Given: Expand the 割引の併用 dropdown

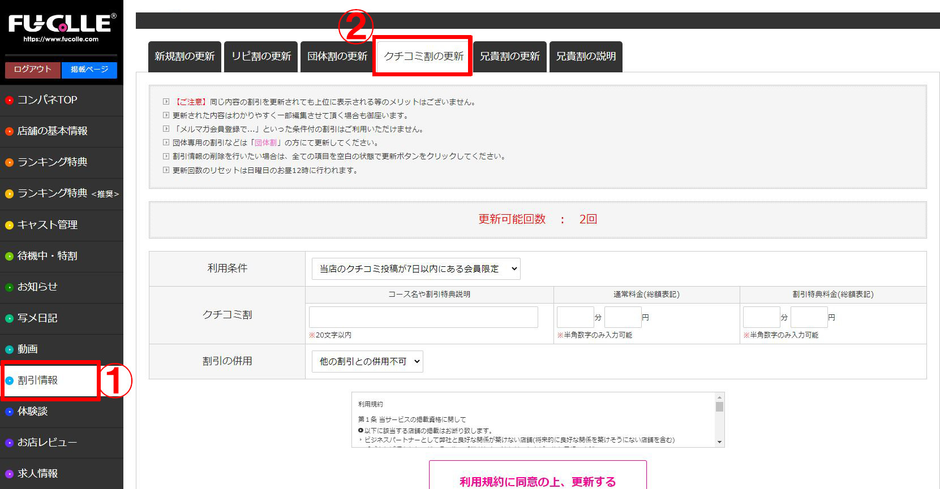Looking at the screenshot, I should (367, 362).
